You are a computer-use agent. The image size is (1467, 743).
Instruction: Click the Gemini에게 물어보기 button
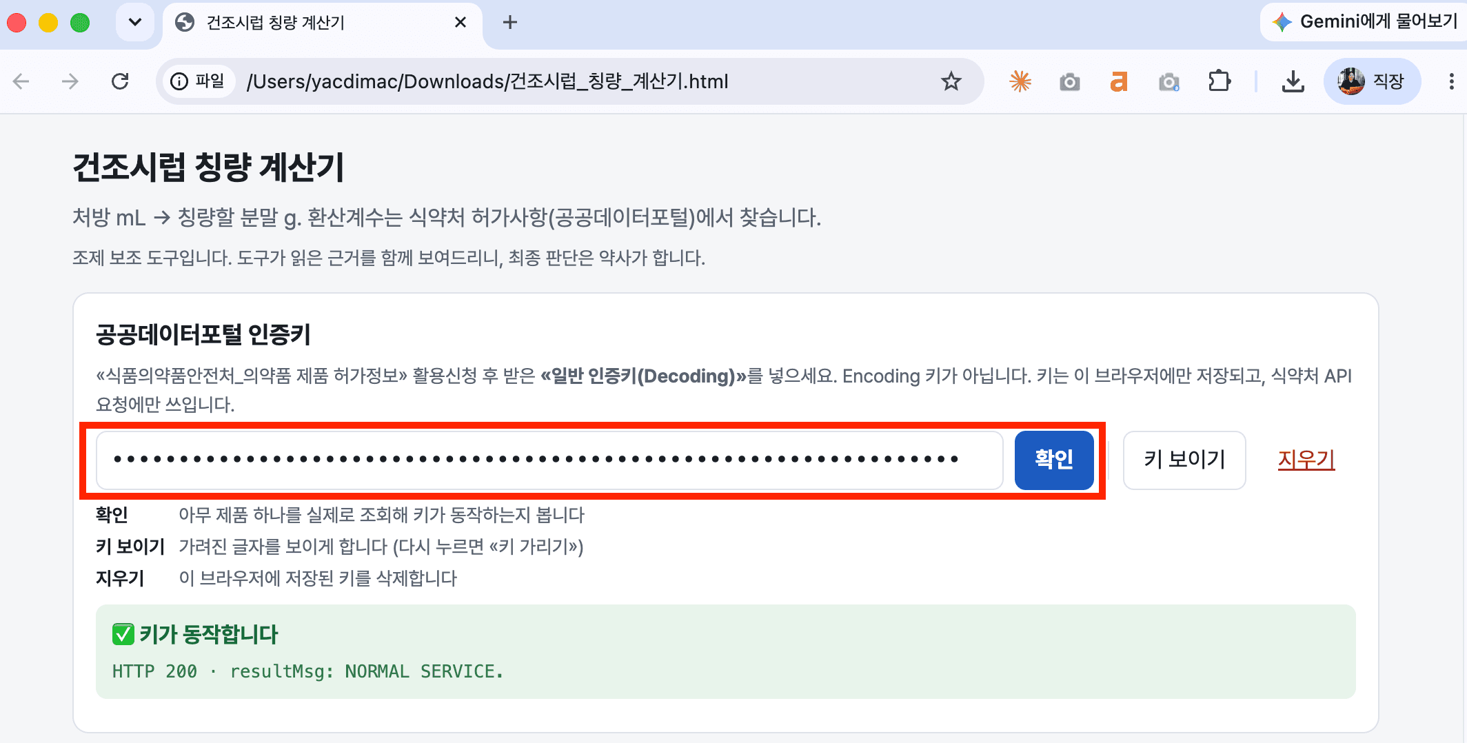point(1365,22)
